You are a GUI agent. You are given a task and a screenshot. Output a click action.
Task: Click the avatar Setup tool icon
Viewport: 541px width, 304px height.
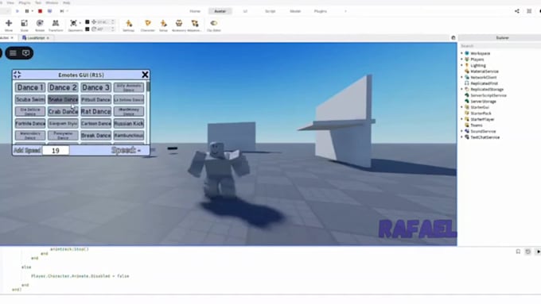(163, 23)
